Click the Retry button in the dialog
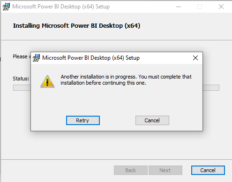Viewport: 232px width, 182px height. (83, 120)
